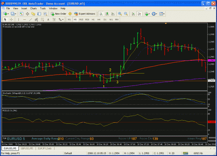Open the Templates dropdown
The image size is (217, 156).
tap(162, 14)
